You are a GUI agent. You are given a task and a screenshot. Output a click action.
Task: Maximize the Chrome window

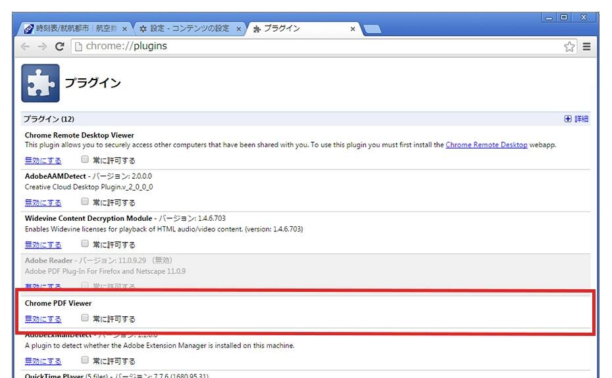(x=564, y=18)
